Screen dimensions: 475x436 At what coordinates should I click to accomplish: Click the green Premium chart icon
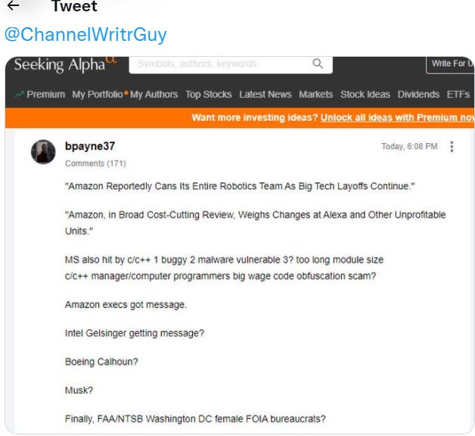[x=20, y=95]
